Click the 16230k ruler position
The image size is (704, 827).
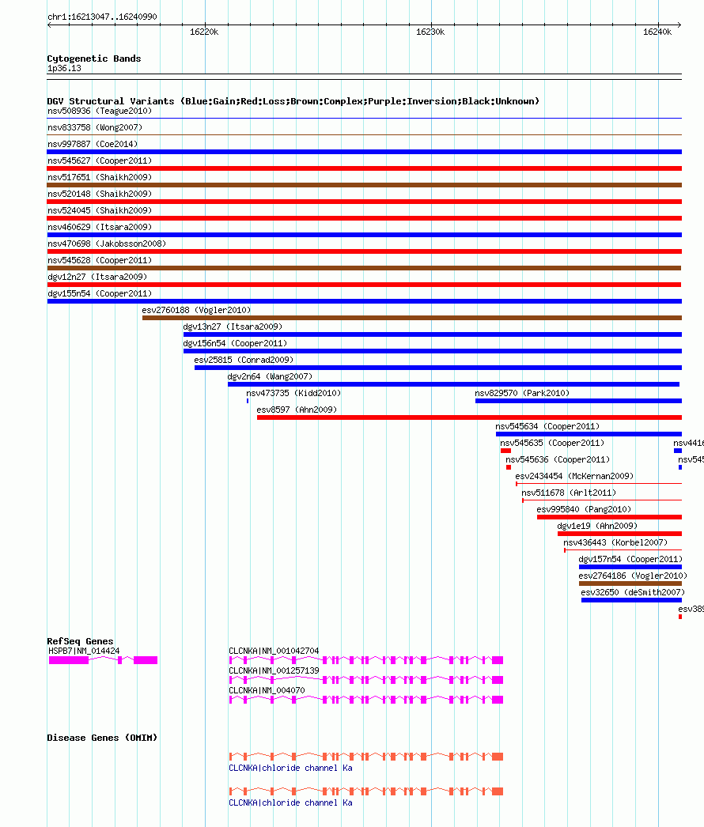coord(430,32)
